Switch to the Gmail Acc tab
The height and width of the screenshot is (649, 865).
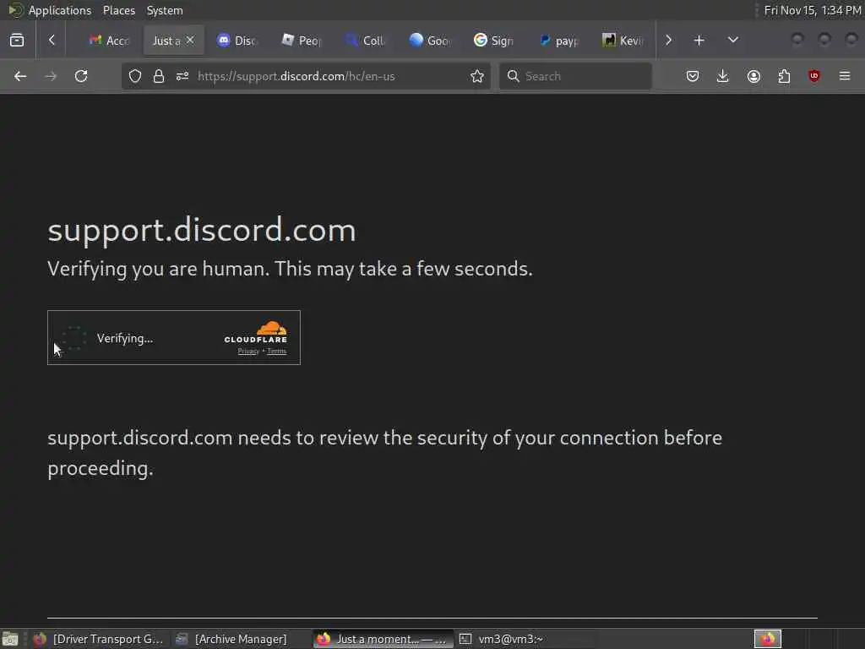click(x=109, y=41)
